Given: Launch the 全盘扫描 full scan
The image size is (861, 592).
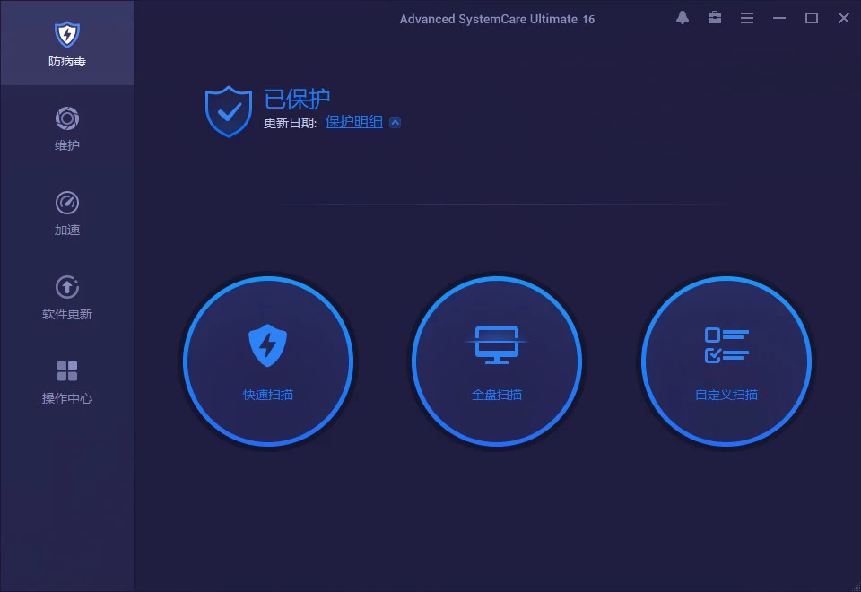Looking at the screenshot, I should (497, 361).
